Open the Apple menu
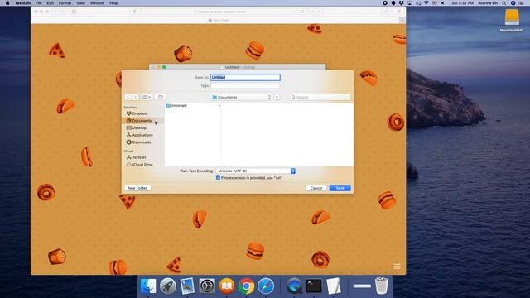530x298 pixels. click(7, 3)
